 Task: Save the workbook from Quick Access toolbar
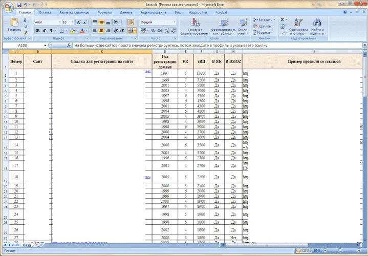(x=19, y=4)
